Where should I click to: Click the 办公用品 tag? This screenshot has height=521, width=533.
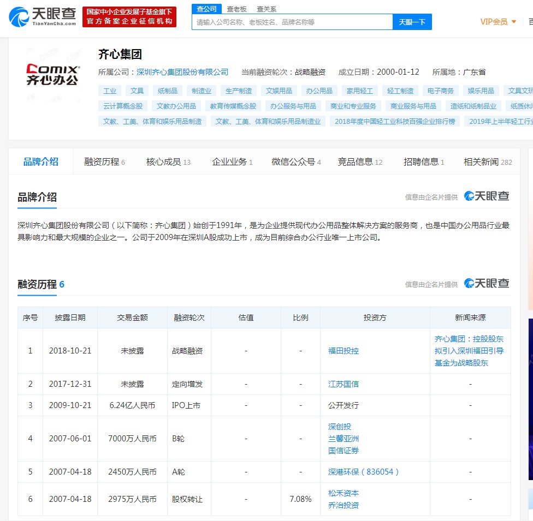click(x=319, y=91)
